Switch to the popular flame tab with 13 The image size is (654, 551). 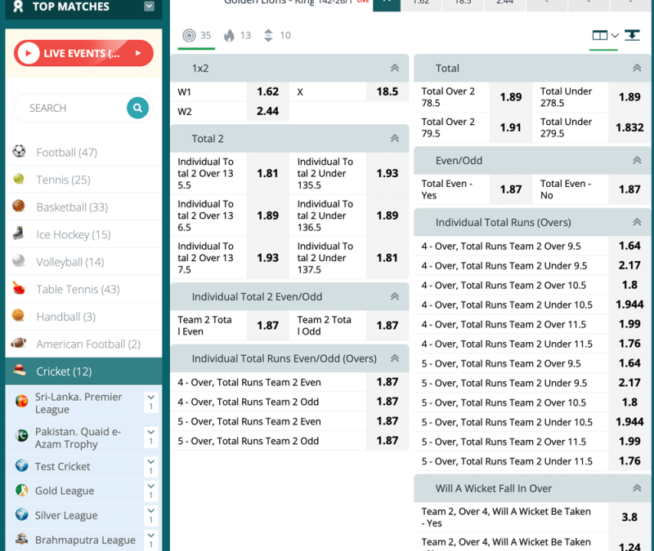click(238, 35)
